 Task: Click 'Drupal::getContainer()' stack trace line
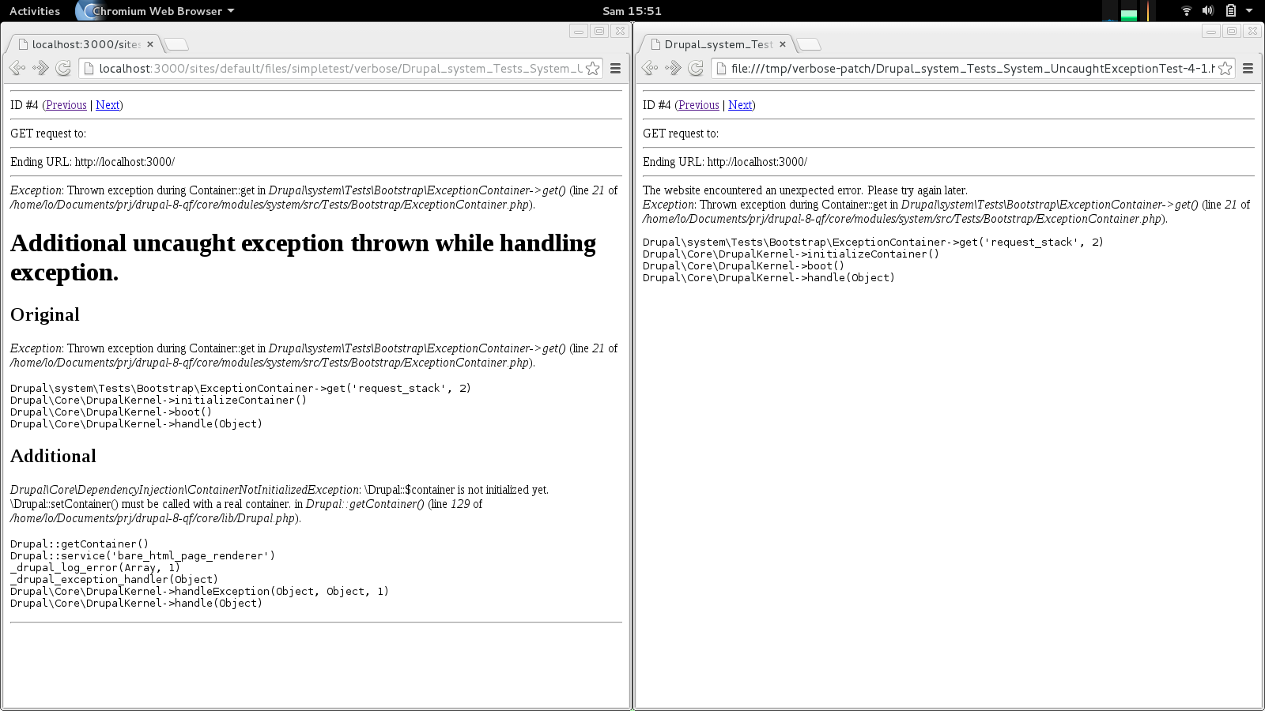(x=79, y=544)
